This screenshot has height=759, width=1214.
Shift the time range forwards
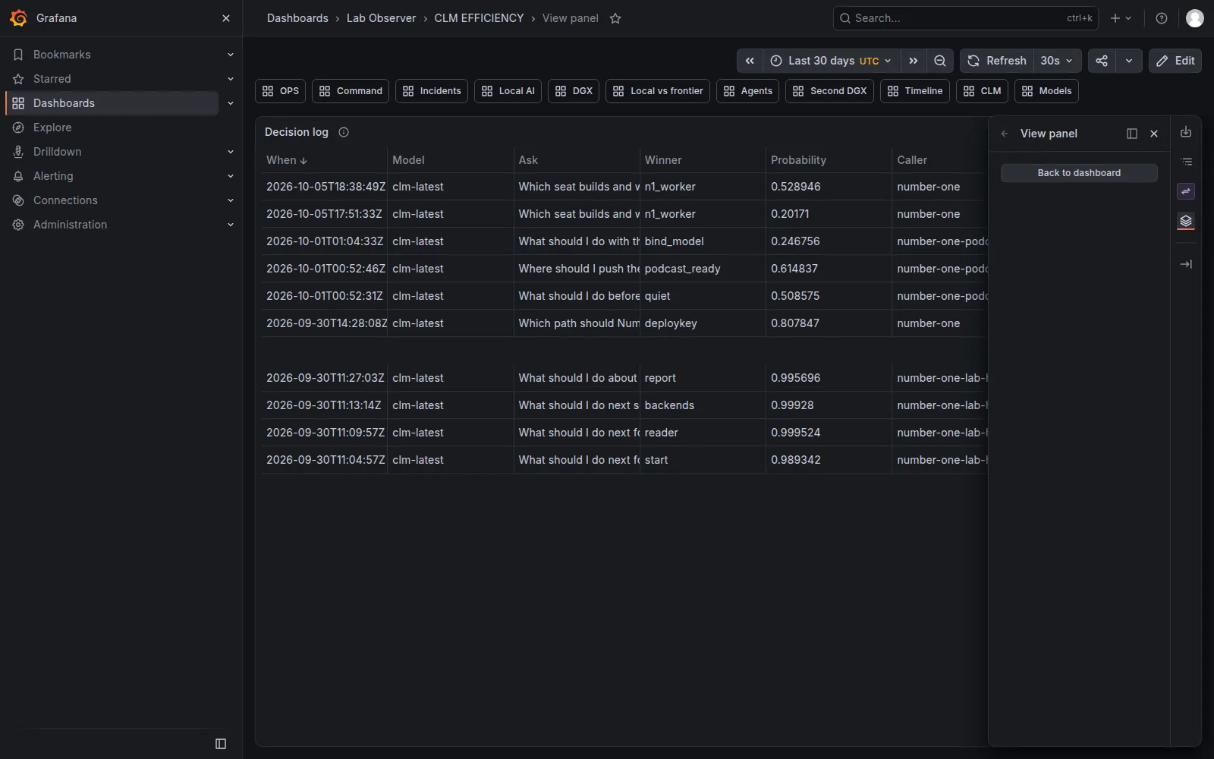pos(914,61)
